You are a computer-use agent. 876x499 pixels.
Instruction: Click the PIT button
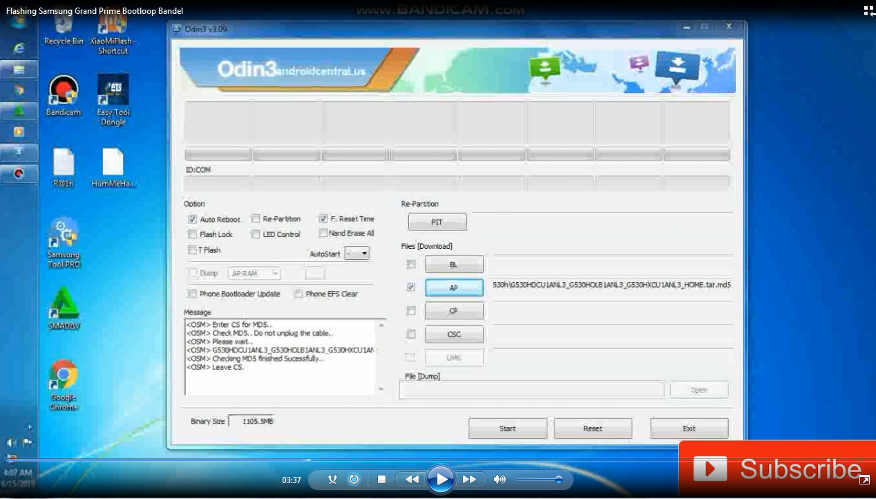[437, 222]
